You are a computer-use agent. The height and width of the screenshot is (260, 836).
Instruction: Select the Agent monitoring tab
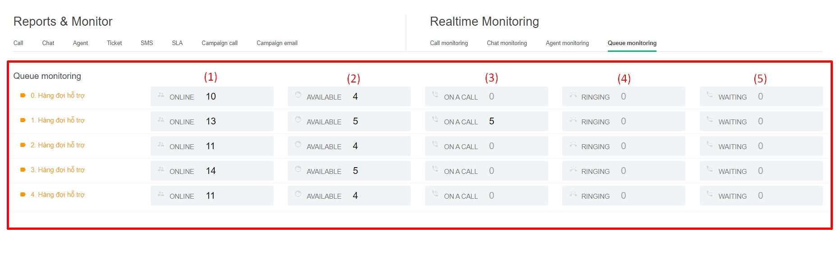point(567,43)
